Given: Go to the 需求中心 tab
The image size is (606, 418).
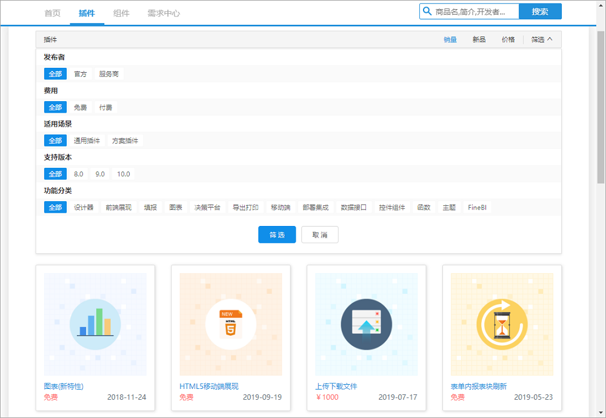Looking at the screenshot, I should click(164, 13).
